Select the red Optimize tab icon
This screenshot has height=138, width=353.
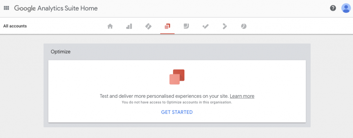[x=167, y=26]
